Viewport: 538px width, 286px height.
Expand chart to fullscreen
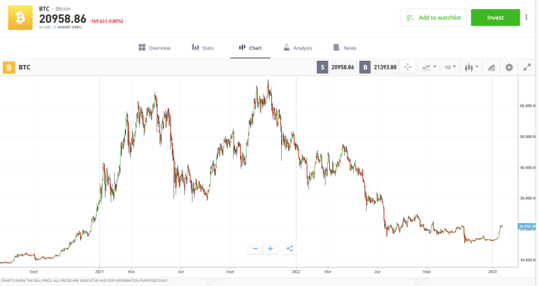point(527,67)
